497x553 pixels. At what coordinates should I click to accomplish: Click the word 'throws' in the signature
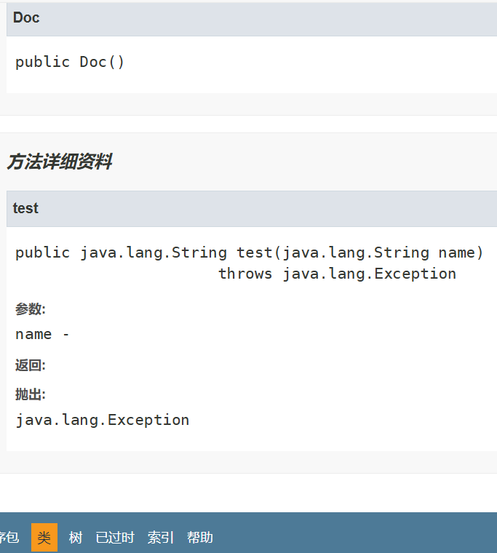point(245,274)
